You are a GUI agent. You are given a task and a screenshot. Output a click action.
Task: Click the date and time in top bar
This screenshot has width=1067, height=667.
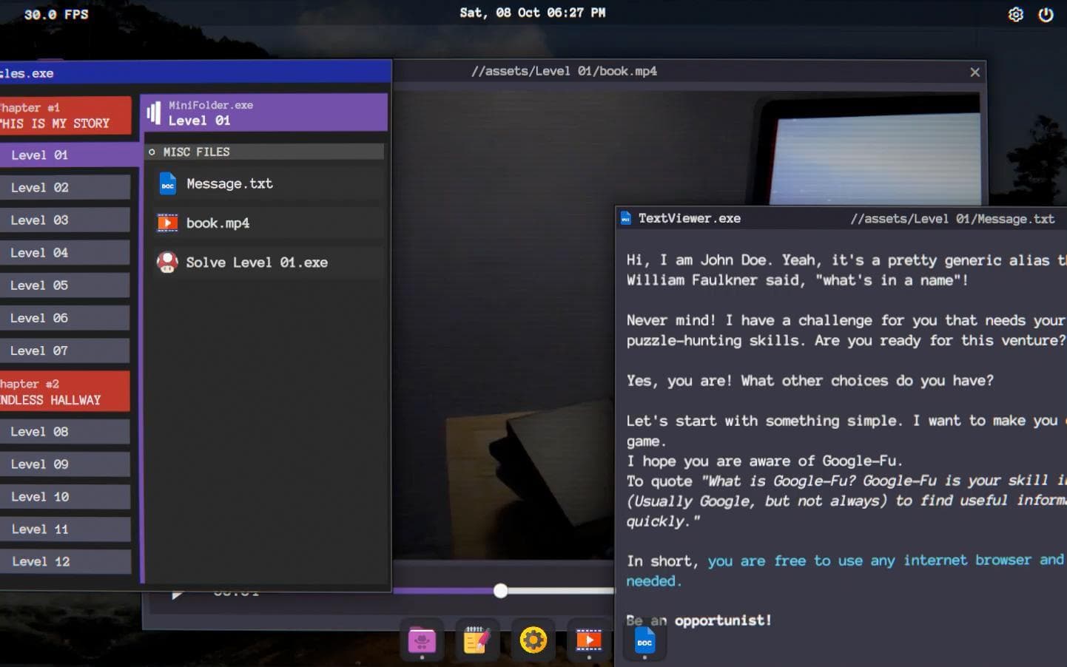pos(532,13)
